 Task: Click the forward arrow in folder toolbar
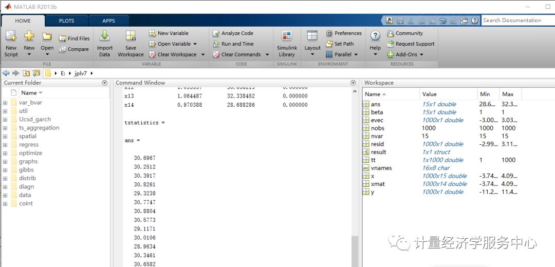pos(15,73)
